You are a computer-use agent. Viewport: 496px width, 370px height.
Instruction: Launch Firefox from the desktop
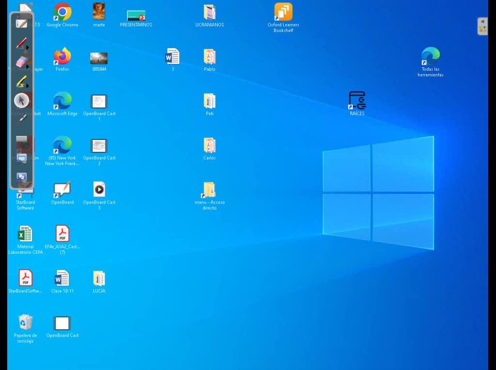[x=62, y=60]
